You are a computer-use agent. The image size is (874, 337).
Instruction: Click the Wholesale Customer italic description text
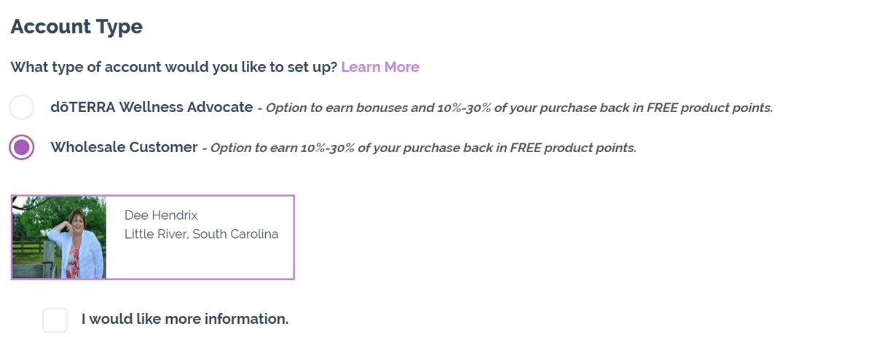[423, 148]
